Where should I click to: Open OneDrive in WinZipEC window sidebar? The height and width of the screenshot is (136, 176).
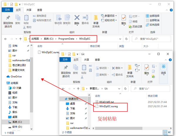point(14,77)
